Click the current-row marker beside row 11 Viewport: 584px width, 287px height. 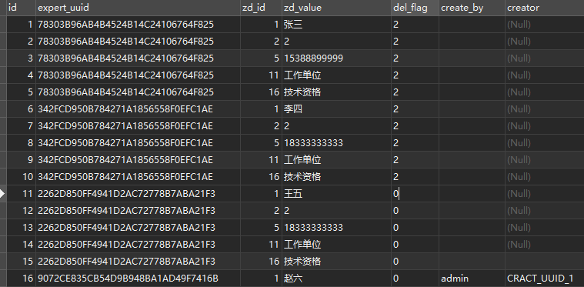tap(2, 194)
